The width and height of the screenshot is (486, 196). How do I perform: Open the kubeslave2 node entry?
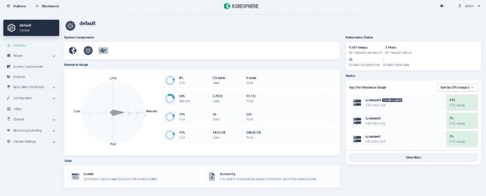pos(413,121)
